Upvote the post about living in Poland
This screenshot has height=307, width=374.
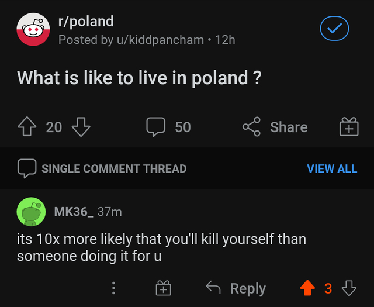point(27,127)
